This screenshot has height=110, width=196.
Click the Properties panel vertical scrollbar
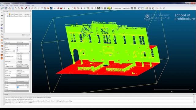30,67
